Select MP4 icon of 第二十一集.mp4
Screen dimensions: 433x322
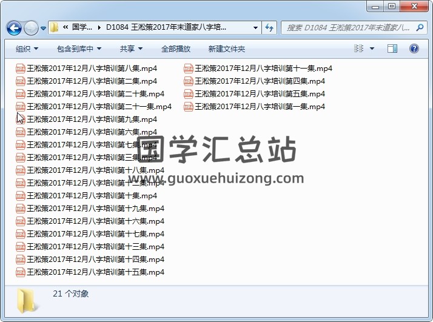(21, 106)
